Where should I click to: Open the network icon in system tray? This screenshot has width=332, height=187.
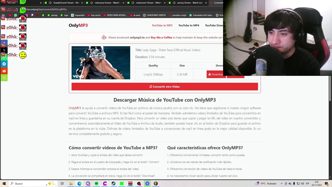pyautogui.click(x=298, y=184)
